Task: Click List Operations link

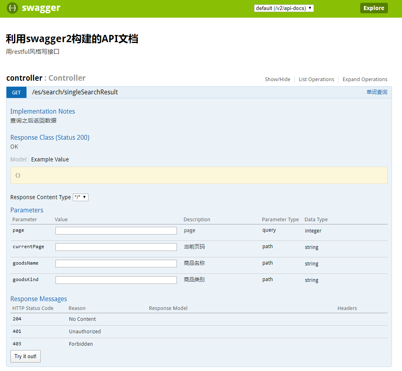Action: 316,79
